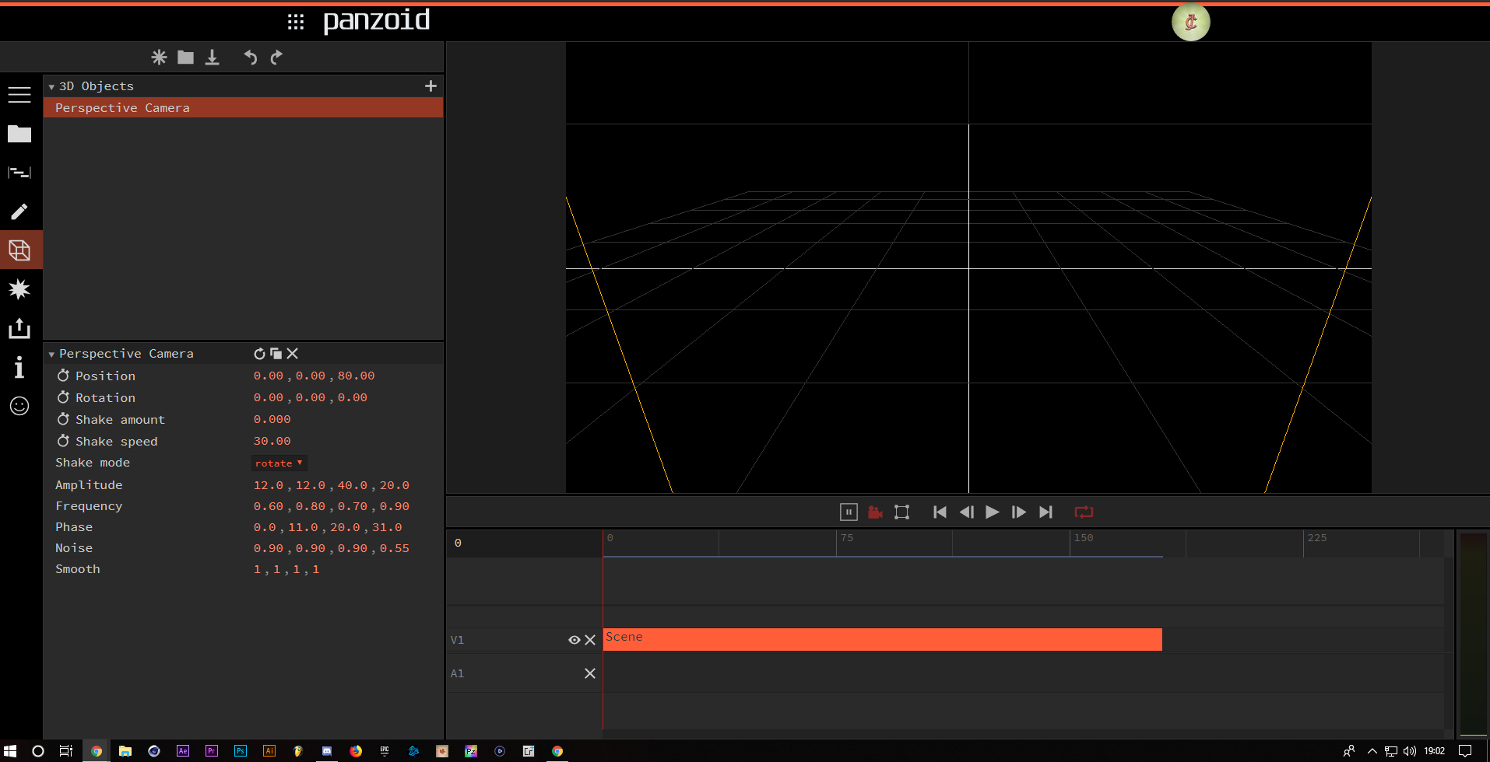Viewport: 1490px width, 762px height.
Task: Toggle the loop playback button
Action: tap(1084, 512)
